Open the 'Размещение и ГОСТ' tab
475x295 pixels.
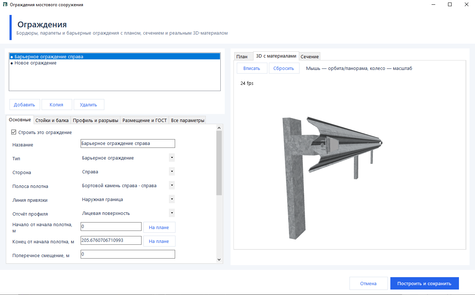(144, 120)
